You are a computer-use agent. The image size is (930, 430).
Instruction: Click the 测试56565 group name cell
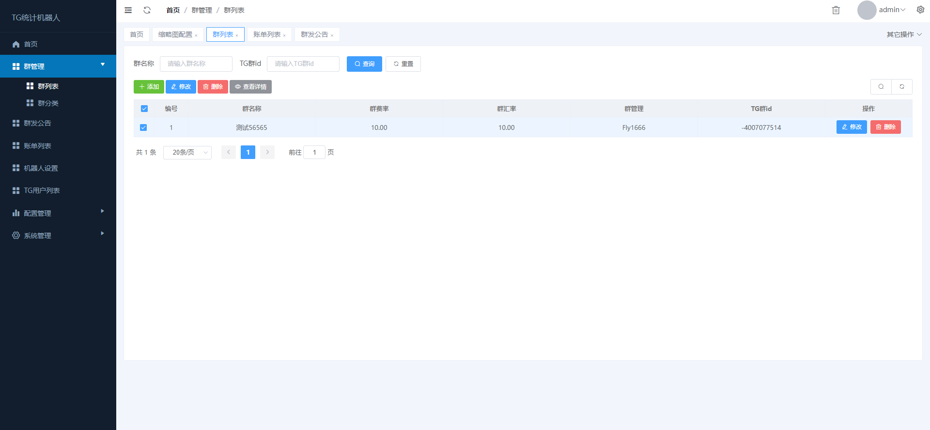[x=252, y=127]
